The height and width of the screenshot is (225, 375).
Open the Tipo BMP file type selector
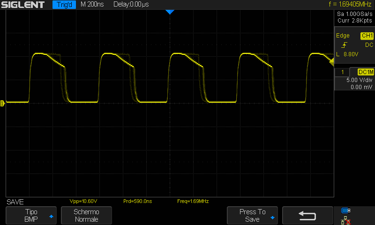31,216
